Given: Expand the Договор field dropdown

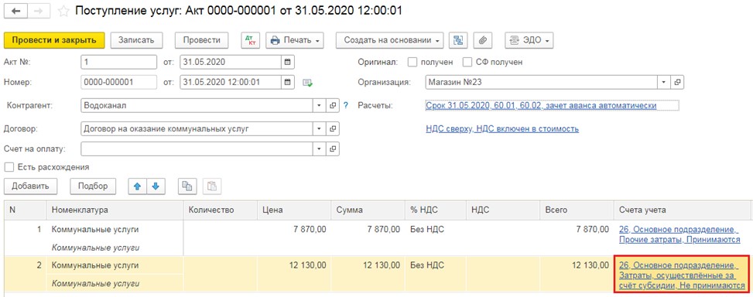Looking at the screenshot, I should click(320, 128).
